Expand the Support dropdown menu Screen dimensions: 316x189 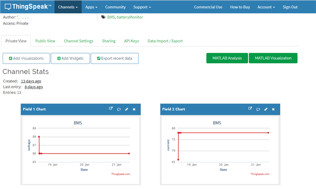coord(142,7)
